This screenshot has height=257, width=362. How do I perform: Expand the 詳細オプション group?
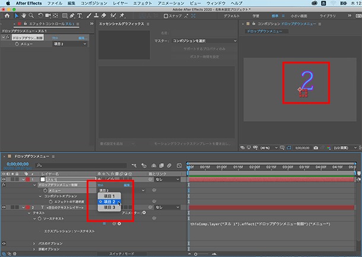(34, 249)
